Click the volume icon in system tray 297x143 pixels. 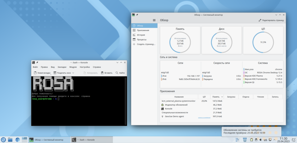(x=261, y=140)
